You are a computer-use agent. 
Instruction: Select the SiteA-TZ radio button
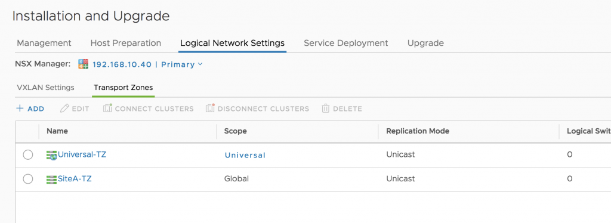(x=28, y=179)
